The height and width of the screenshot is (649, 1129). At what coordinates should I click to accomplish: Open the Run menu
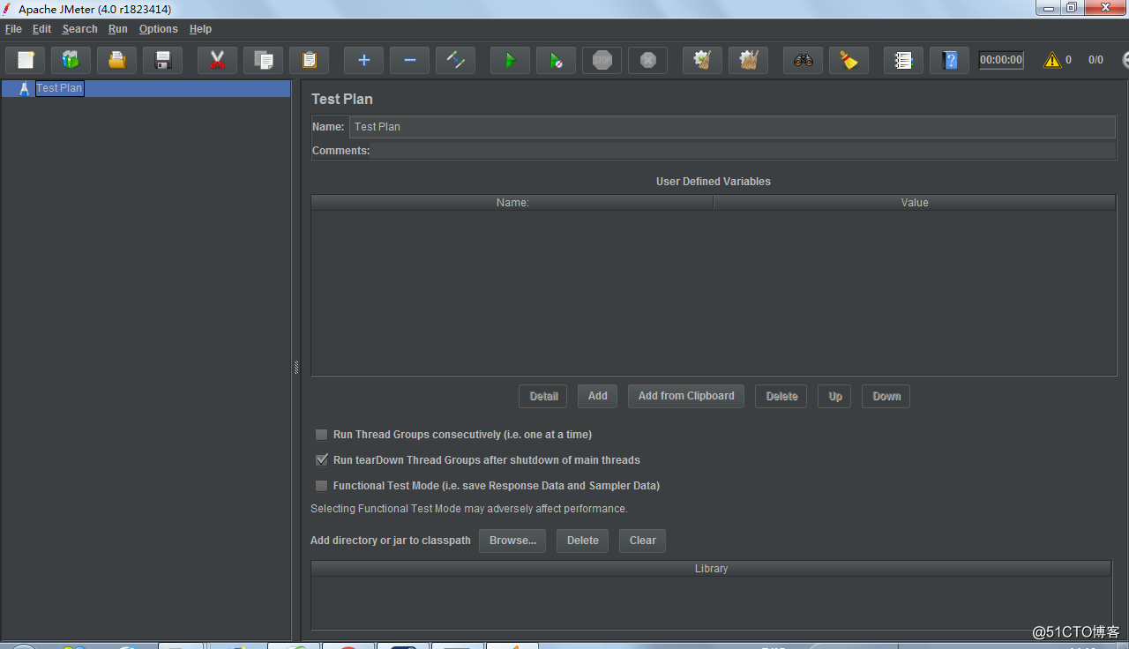(x=118, y=29)
